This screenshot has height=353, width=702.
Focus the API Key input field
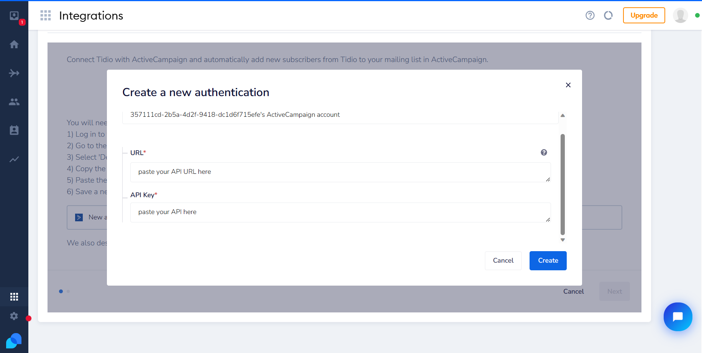click(341, 212)
